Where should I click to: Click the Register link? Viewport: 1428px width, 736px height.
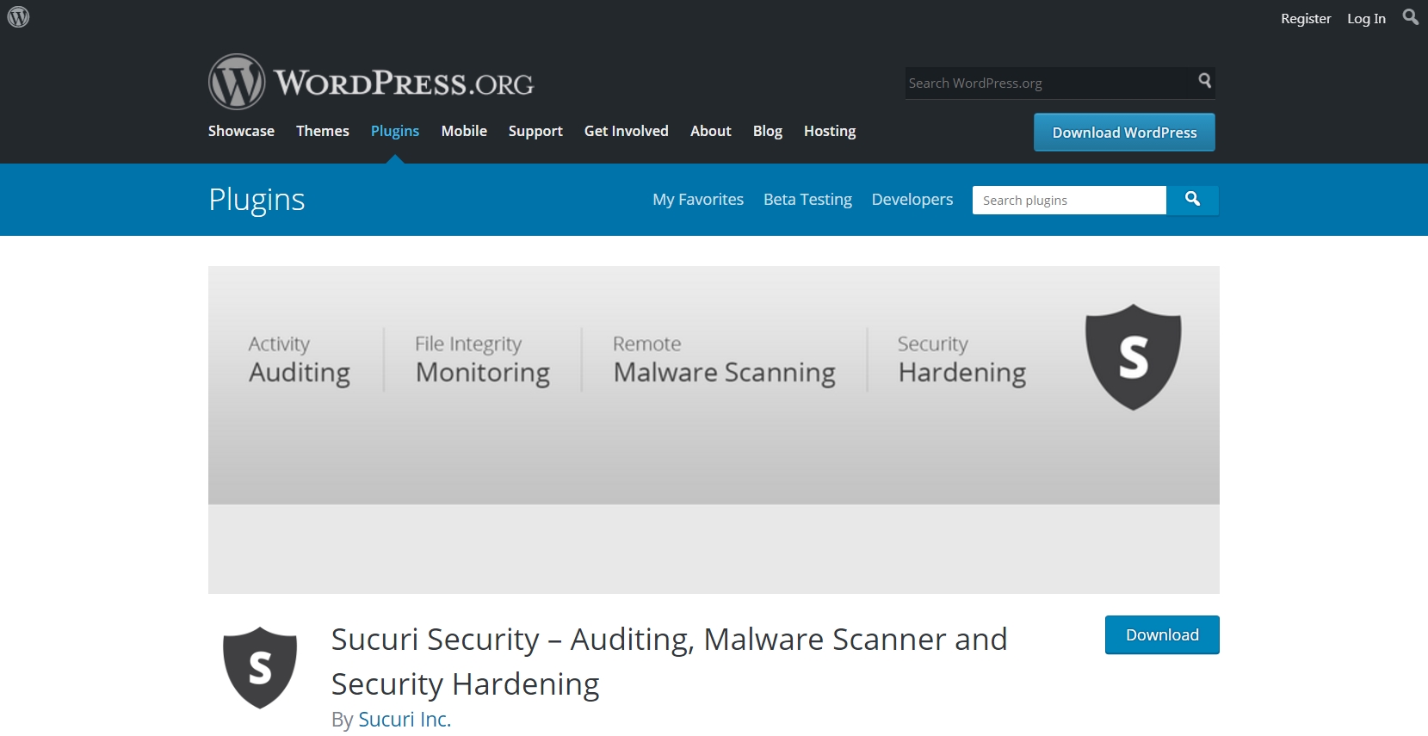(1306, 18)
